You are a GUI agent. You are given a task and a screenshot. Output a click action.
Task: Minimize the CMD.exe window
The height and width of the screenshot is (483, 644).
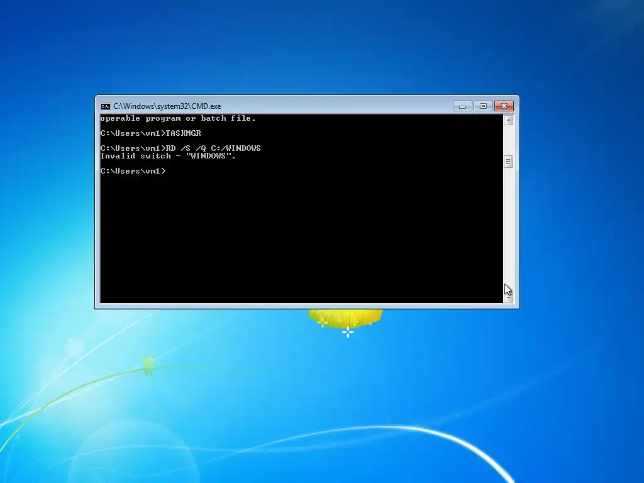click(462, 106)
